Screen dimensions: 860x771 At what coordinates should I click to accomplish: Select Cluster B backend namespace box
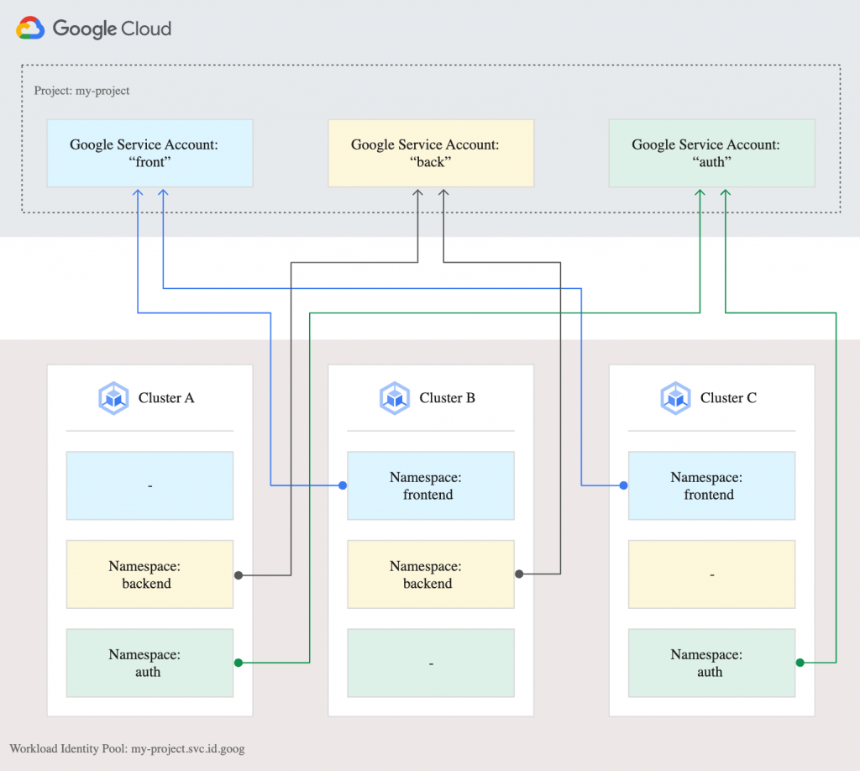pos(431,574)
